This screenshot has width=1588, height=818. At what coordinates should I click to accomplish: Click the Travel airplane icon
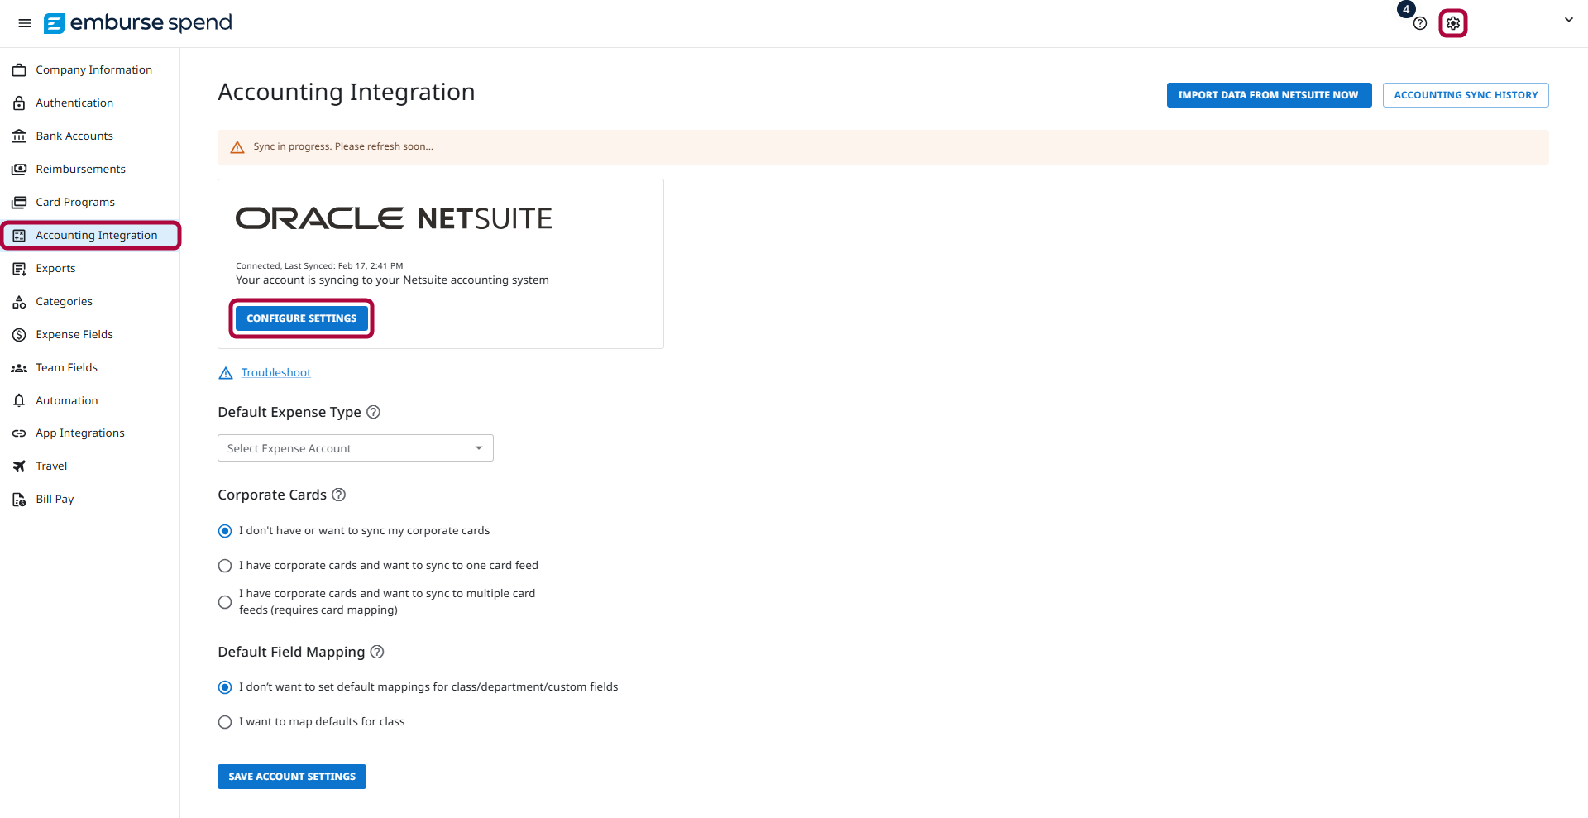coord(19,466)
